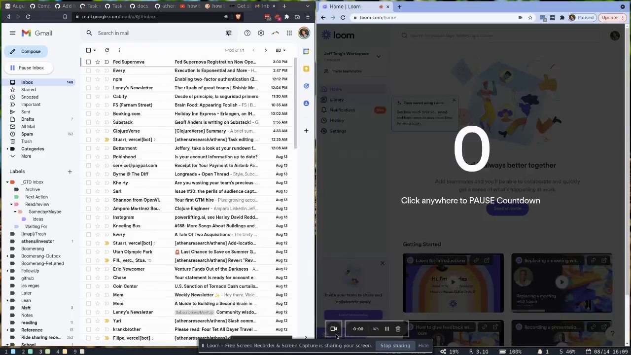Open the Next Action label

[36, 197]
